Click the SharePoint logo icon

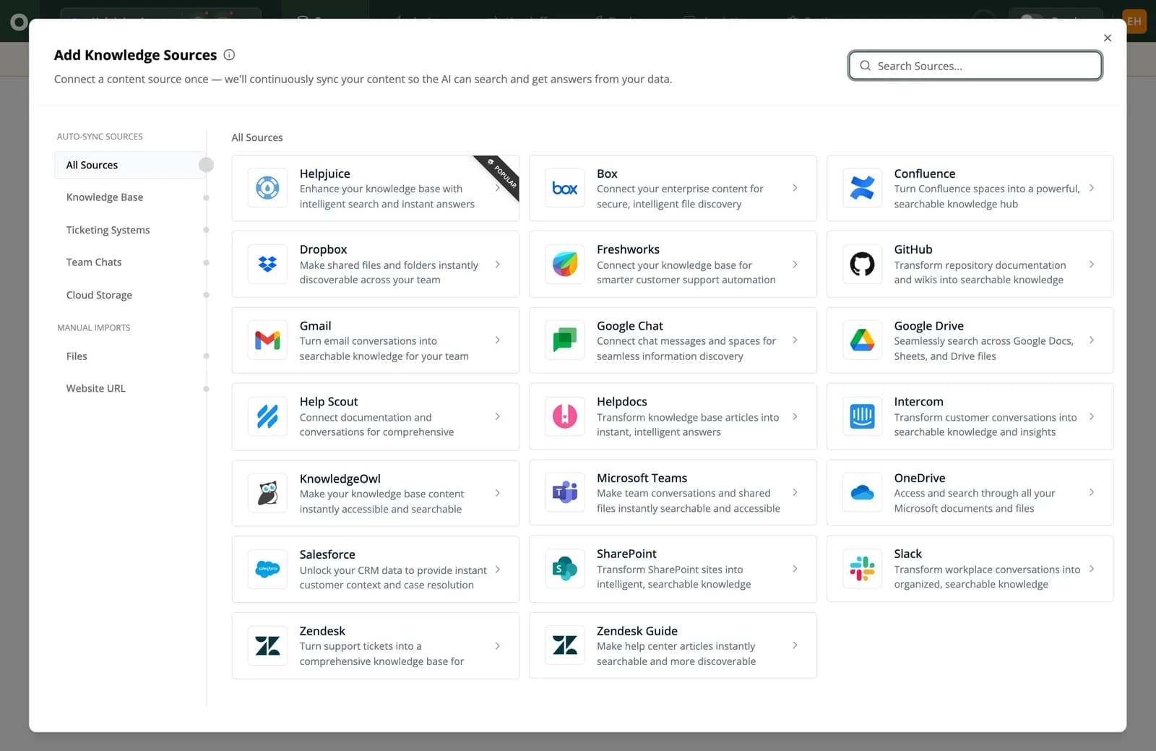(565, 569)
